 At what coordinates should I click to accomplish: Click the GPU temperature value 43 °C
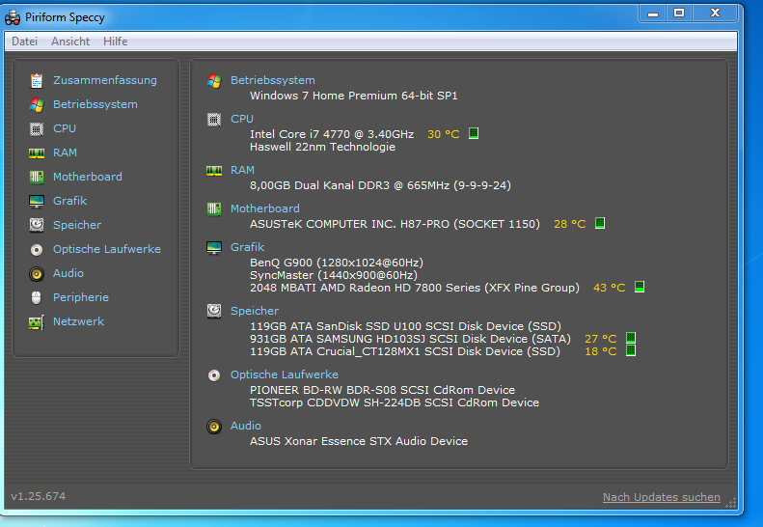tap(610, 288)
